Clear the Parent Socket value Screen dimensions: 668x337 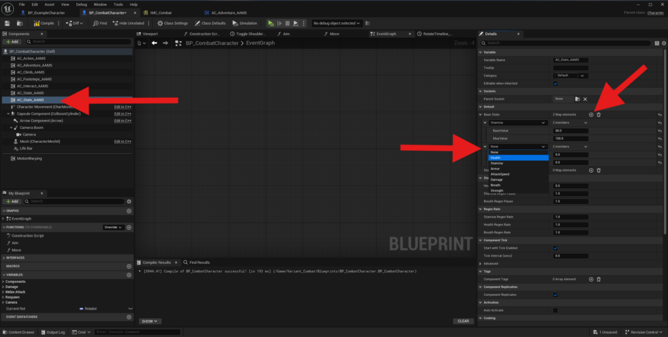585,99
